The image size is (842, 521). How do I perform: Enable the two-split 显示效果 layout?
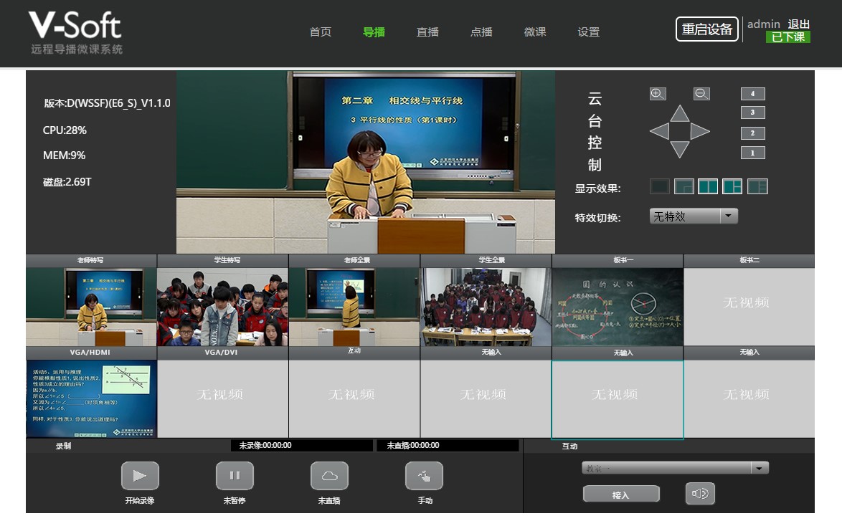pos(708,186)
